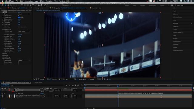194x109 pixels.
Task: Hide the Black Solid layer eye
Action: [x=1, y=90]
